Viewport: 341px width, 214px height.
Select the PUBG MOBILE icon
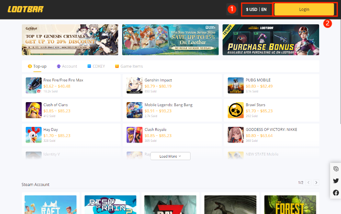[x=235, y=86]
